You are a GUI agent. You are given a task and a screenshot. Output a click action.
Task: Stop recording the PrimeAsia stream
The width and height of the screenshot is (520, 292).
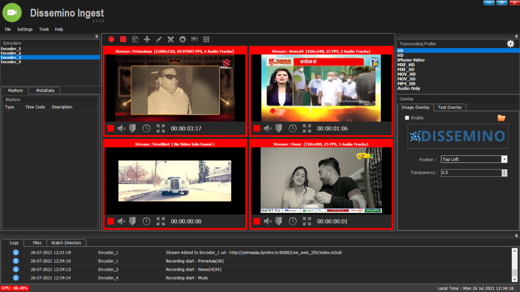coord(111,128)
